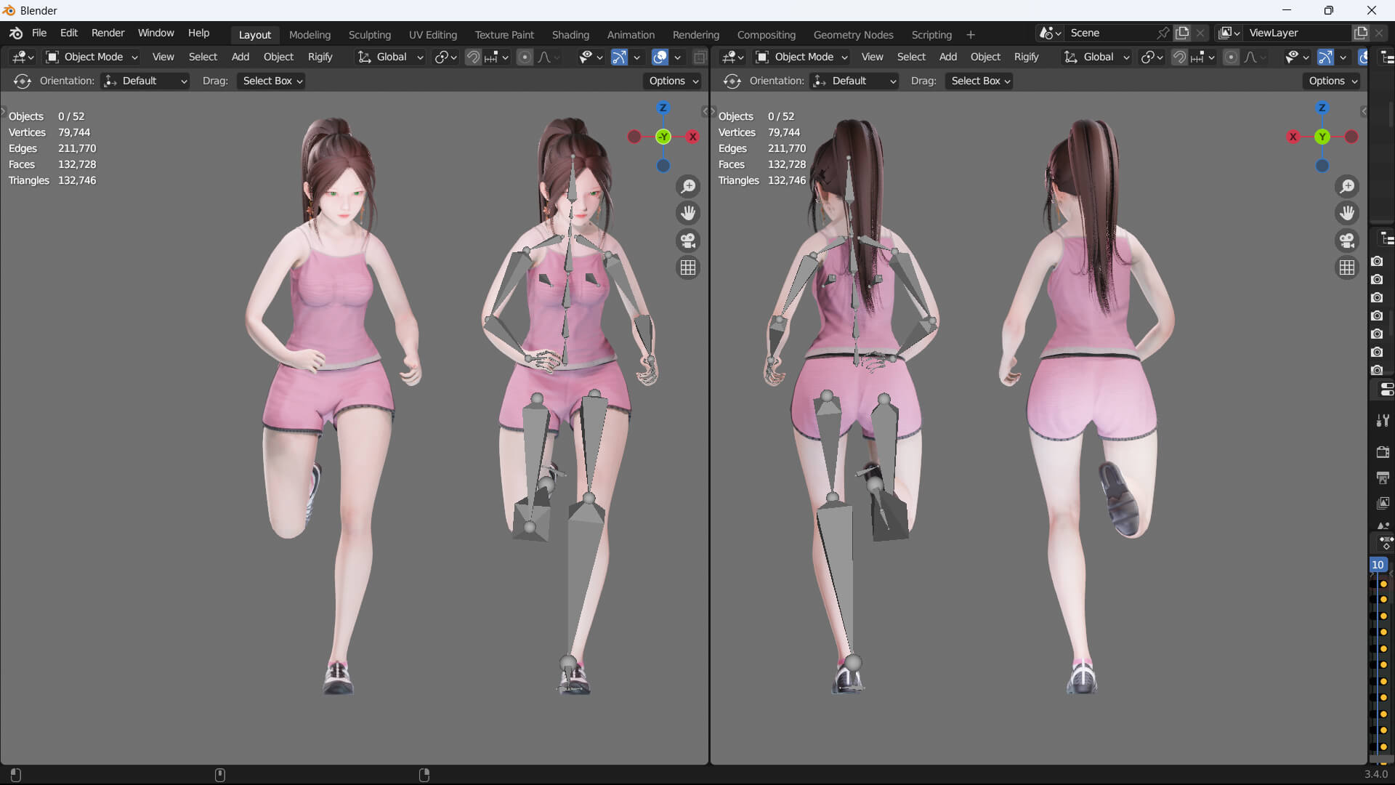This screenshot has height=785, width=1395.
Task: Zoom the left viewport with magnifier icon
Action: [x=687, y=187]
